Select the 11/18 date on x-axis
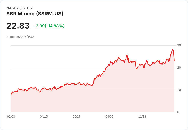 coord(142,117)
